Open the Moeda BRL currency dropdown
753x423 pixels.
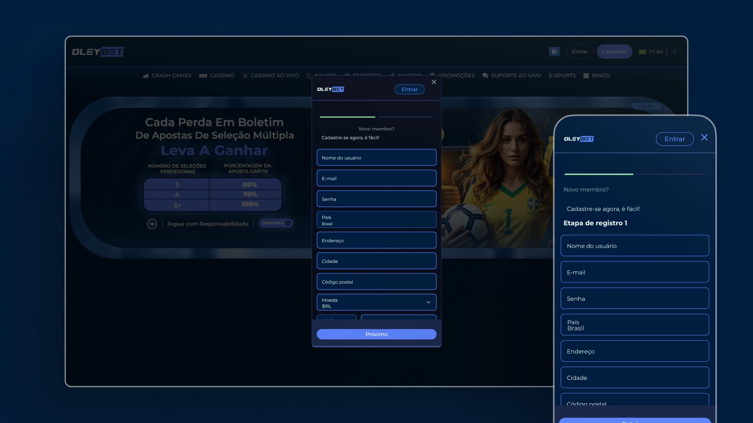pos(376,302)
